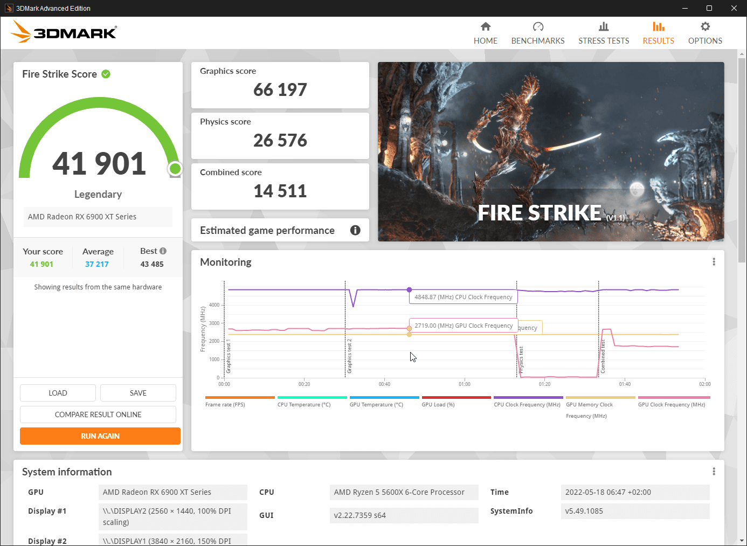Click the 3DMark title bar app icon
The width and height of the screenshot is (747, 546).
[9, 8]
